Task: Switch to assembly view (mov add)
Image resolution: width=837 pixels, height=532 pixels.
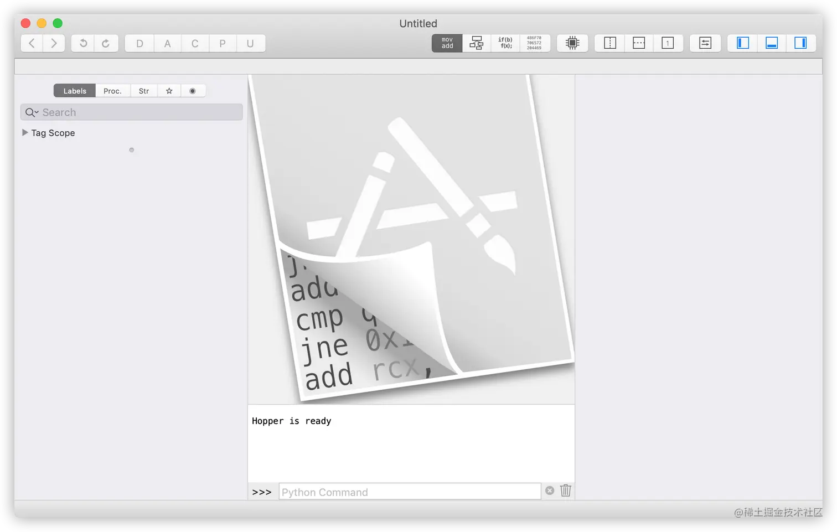Action: 447,43
